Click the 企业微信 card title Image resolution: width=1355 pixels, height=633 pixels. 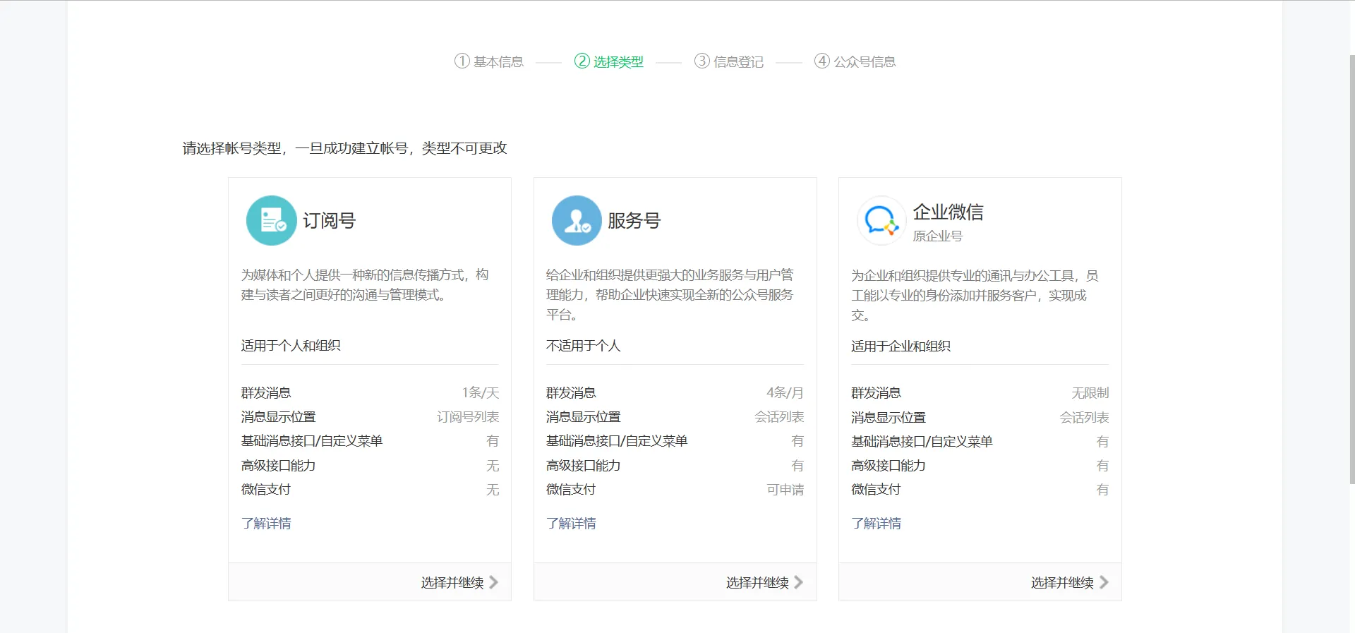[x=948, y=212]
